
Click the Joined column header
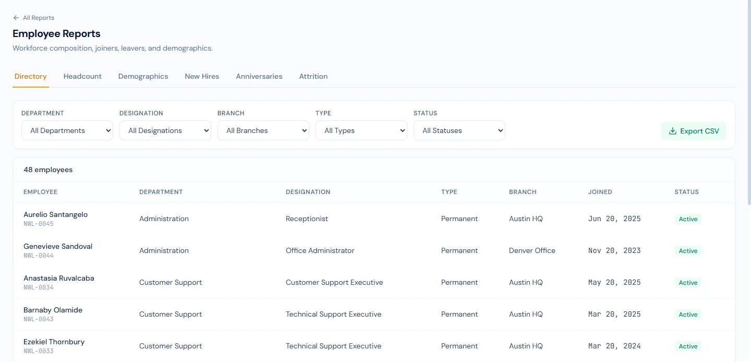point(600,192)
